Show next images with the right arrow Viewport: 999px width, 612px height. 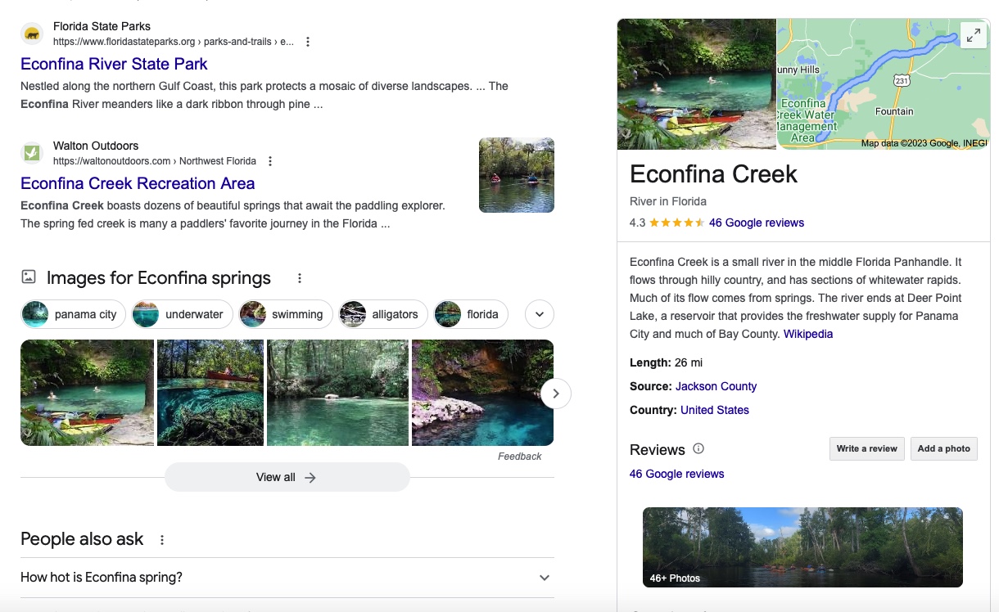556,394
